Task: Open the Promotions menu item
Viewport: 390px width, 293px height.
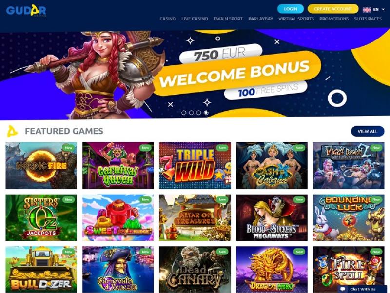Action: tap(334, 19)
